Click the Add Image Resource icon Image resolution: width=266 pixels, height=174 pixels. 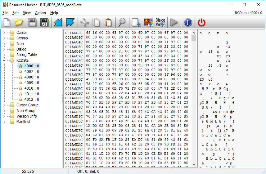pyautogui.click(x=148, y=22)
